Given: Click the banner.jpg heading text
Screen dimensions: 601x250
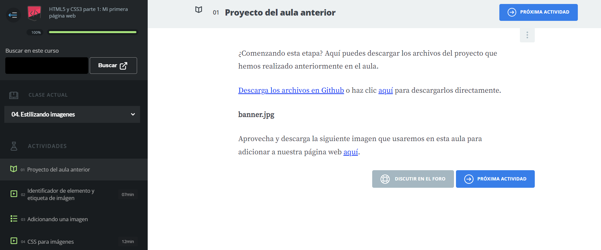Looking at the screenshot, I should coord(256,115).
